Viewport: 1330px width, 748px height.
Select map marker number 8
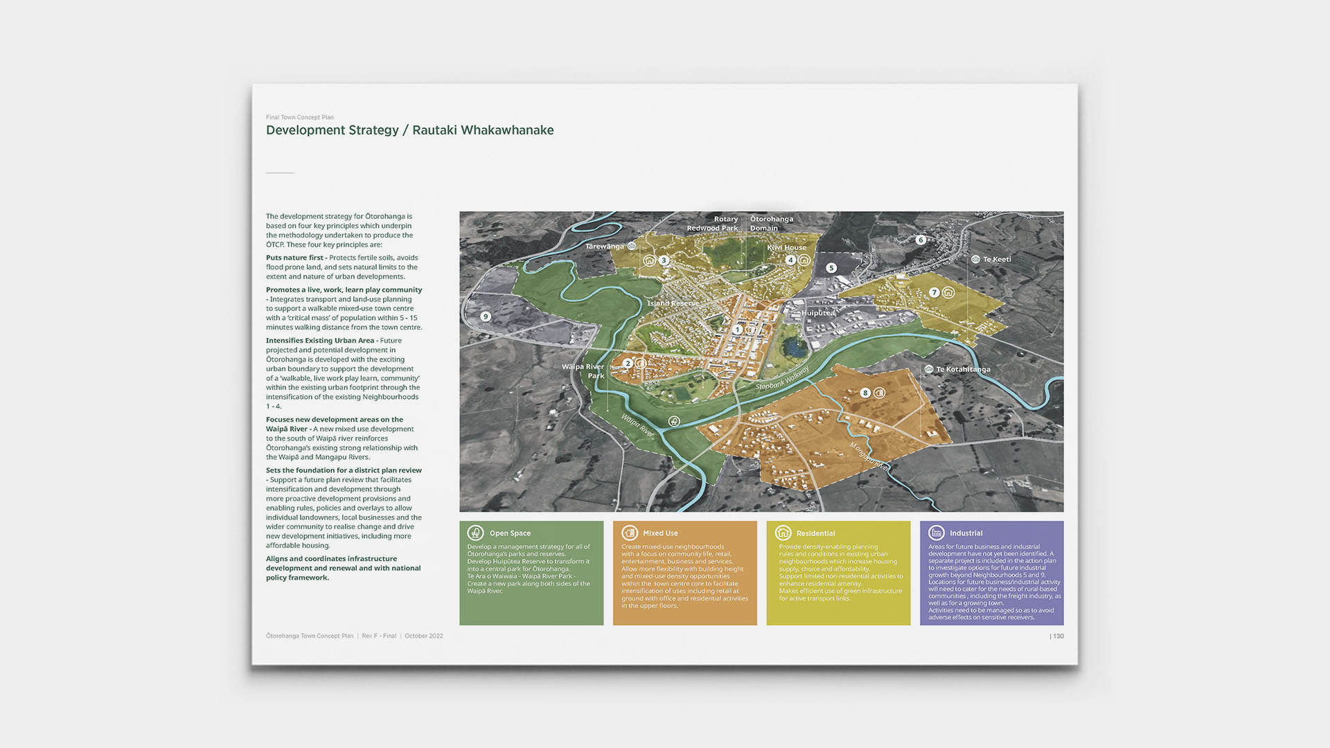864,393
